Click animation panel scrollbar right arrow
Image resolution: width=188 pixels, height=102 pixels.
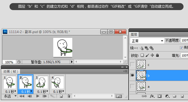112,96
